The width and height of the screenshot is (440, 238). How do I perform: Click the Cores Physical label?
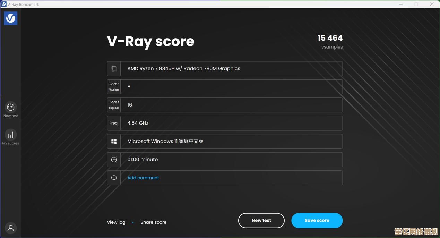click(x=114, y=87)
